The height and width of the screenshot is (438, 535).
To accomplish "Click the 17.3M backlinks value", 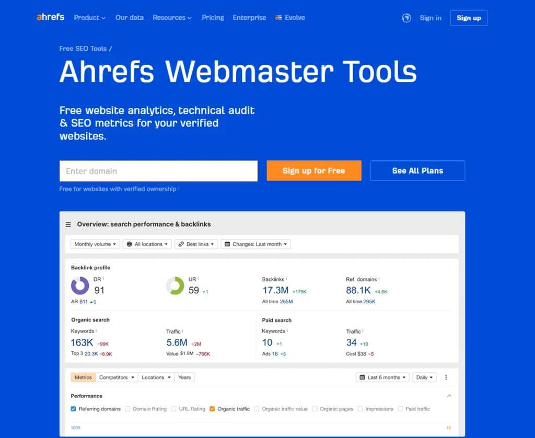I will [276, 290].
